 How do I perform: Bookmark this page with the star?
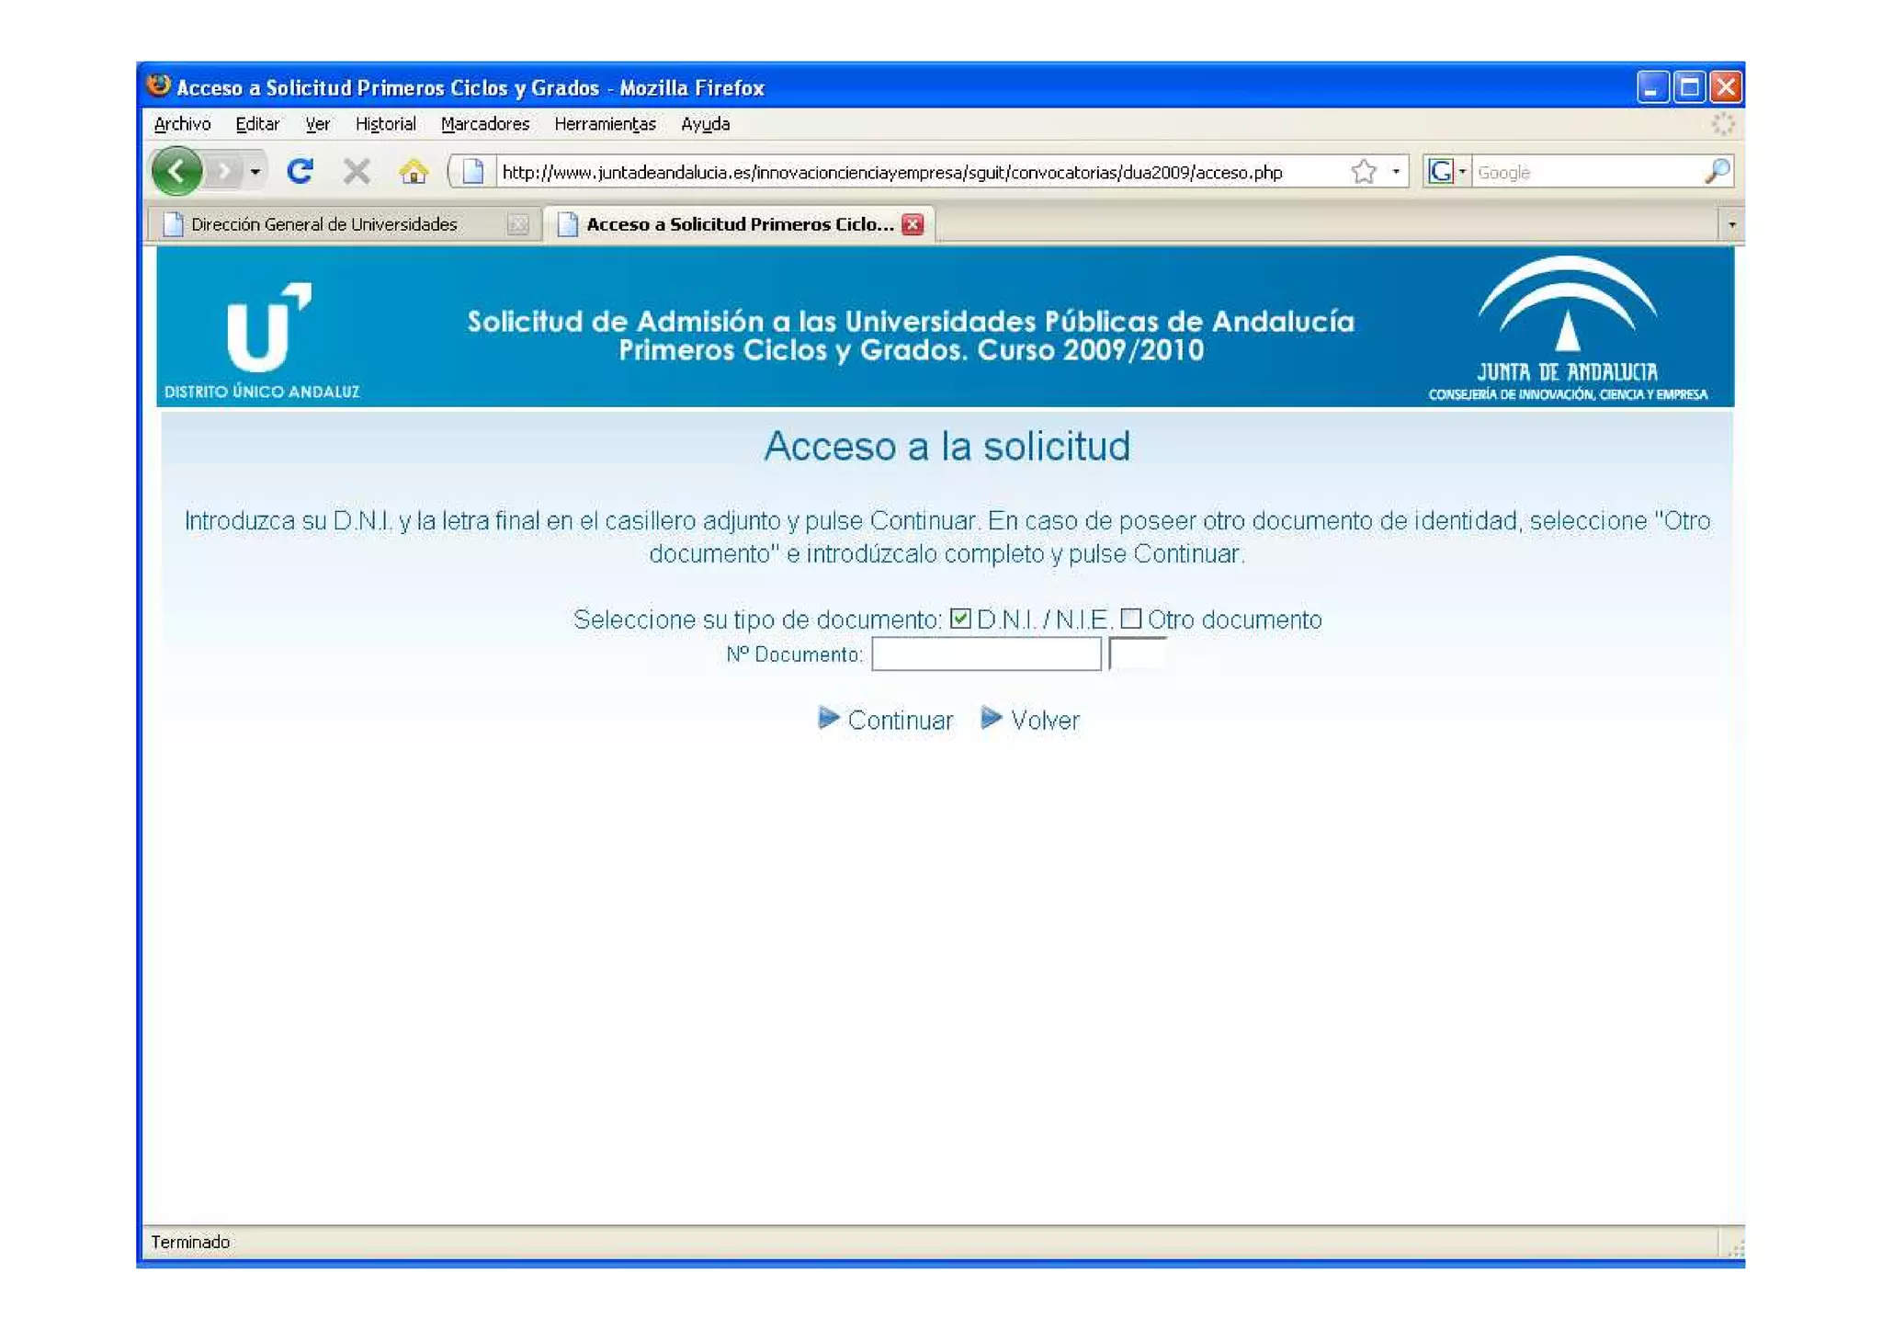pyautogui.click(x=1364, y=171)
